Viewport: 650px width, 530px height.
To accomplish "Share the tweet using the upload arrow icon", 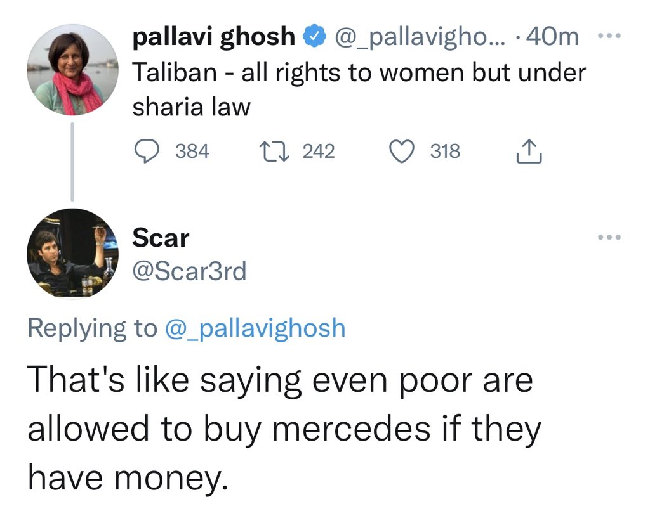I will (530, 152).
